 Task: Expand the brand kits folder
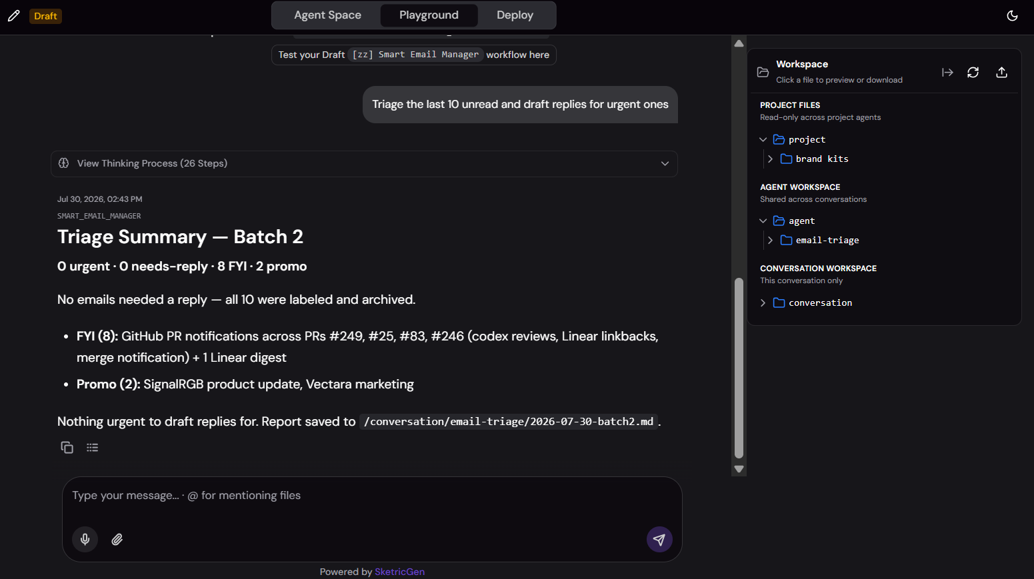click(x=771, y=159)
